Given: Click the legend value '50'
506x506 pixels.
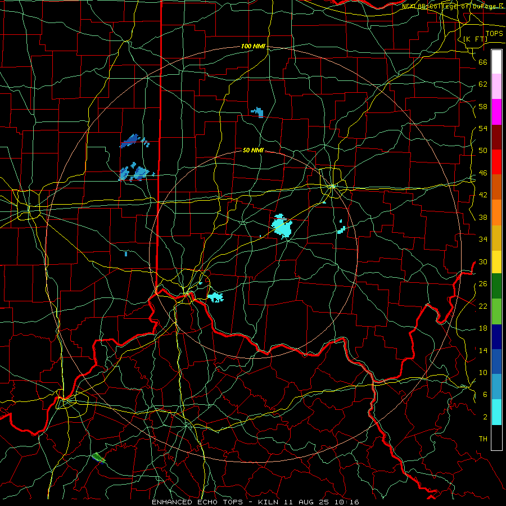Looking at the screenshot, I should [x=483, y=151].
